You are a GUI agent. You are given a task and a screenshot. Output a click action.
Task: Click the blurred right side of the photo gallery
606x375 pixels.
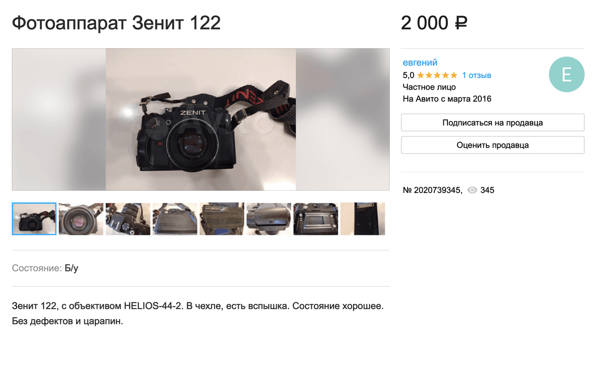[342, 119]
